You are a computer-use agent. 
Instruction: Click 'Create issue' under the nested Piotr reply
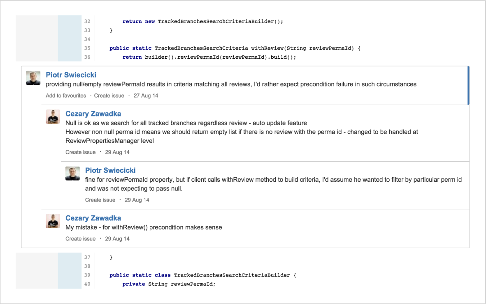click(x=100, y=200)
